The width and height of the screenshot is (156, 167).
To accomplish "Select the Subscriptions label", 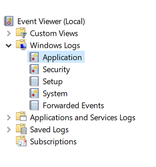I will click(53, 142).
